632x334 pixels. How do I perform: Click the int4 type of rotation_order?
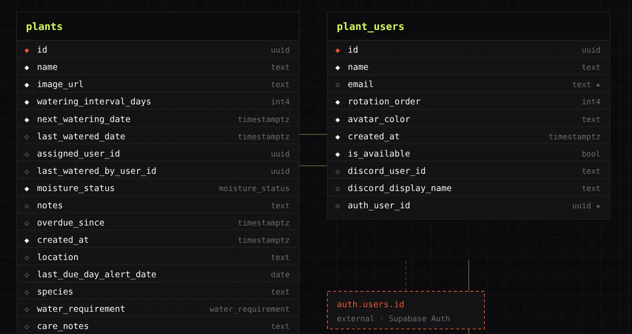(x=591, y=102)
